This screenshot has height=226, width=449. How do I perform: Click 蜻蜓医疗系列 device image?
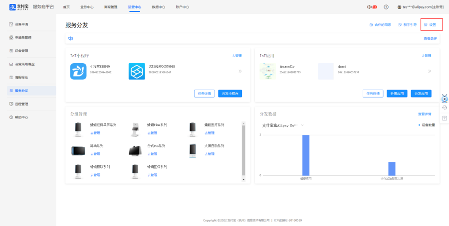(192, 129)
